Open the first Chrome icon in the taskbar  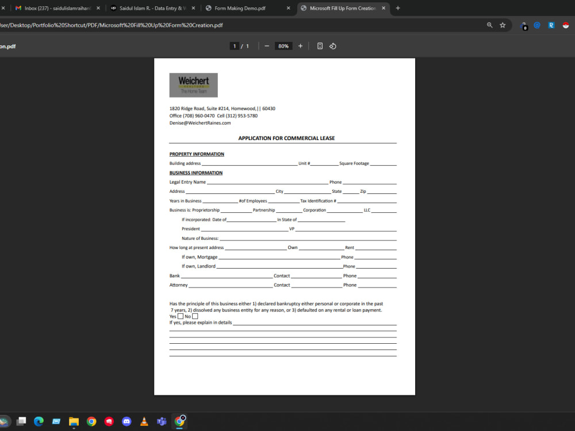point(91,421)
